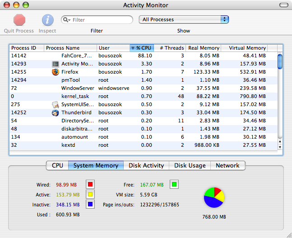This screenshot has height=238, width=292.
Task: Click the yellow Active color swatch
Action: tap(90, 194)
